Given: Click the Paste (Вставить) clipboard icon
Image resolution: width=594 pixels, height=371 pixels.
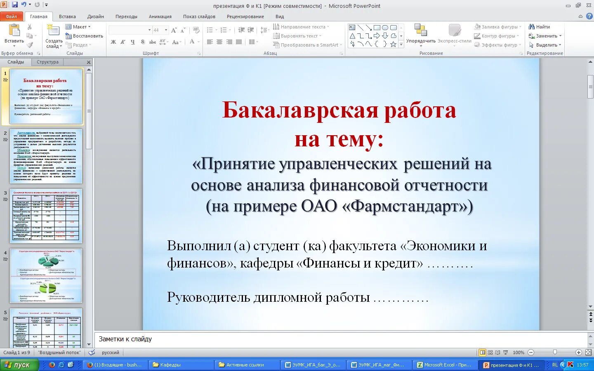Looking at the screenshot, I should (14, 31).
